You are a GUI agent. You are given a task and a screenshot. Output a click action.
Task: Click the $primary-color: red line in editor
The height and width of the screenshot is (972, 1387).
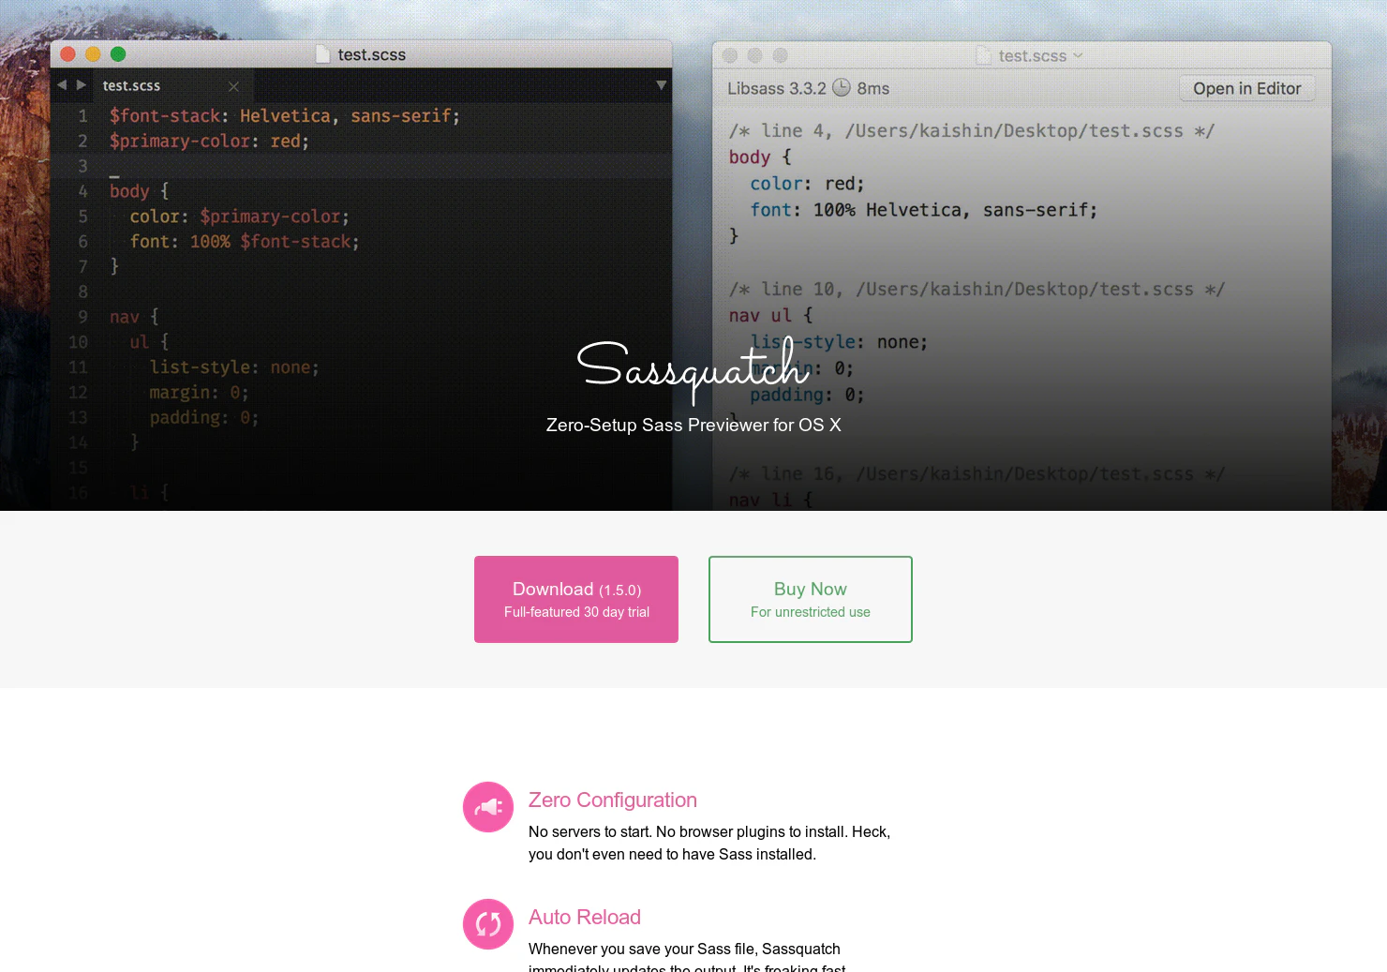tap(209, 142)
